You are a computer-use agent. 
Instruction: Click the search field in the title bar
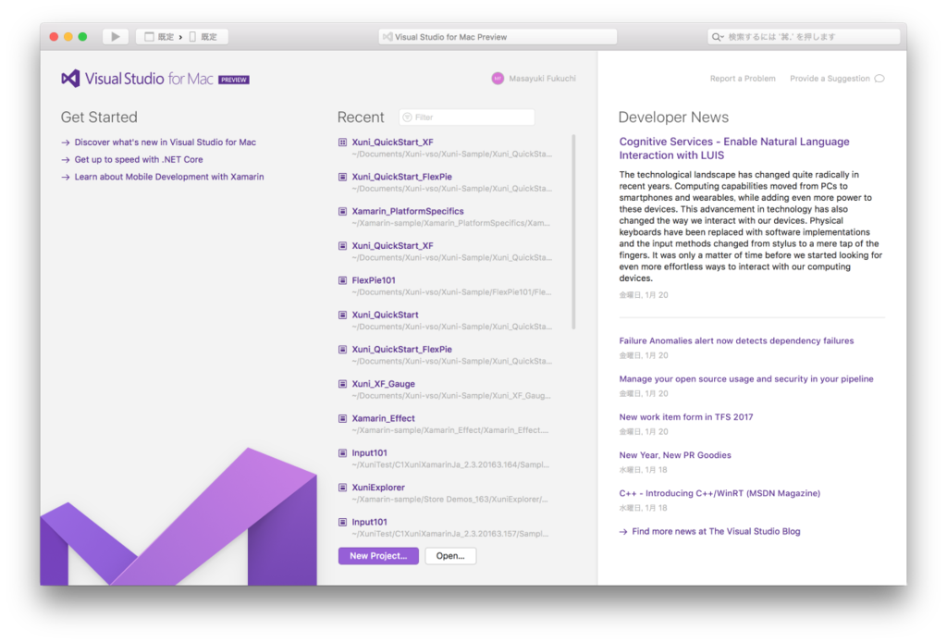click(804, 37)
